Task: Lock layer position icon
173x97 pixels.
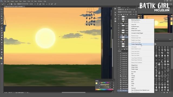Action: (125, 14)
